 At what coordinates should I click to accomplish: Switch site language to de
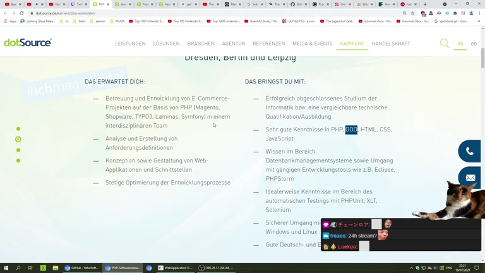[x=460, y=44]
